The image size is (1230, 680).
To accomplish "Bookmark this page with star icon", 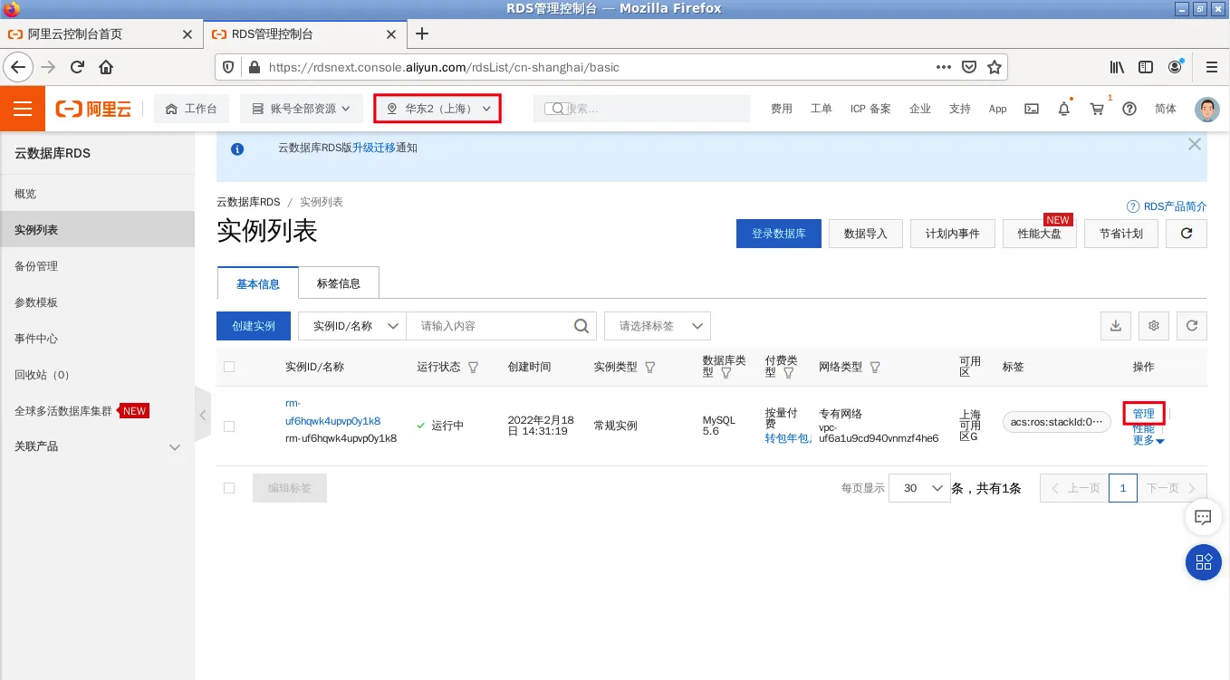I will (995, 67).
